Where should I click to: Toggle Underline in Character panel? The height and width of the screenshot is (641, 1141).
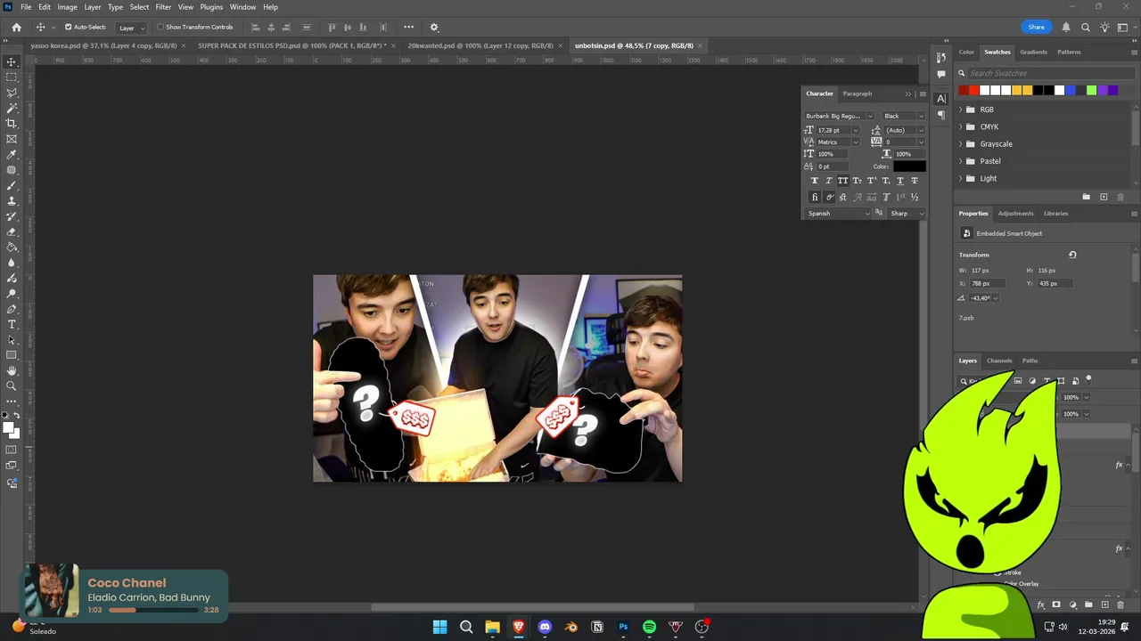[899, 181]
